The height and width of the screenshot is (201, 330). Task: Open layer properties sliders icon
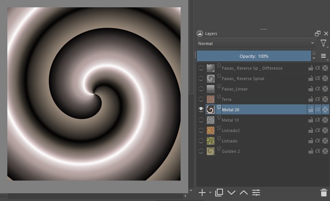tap(256, 193)
